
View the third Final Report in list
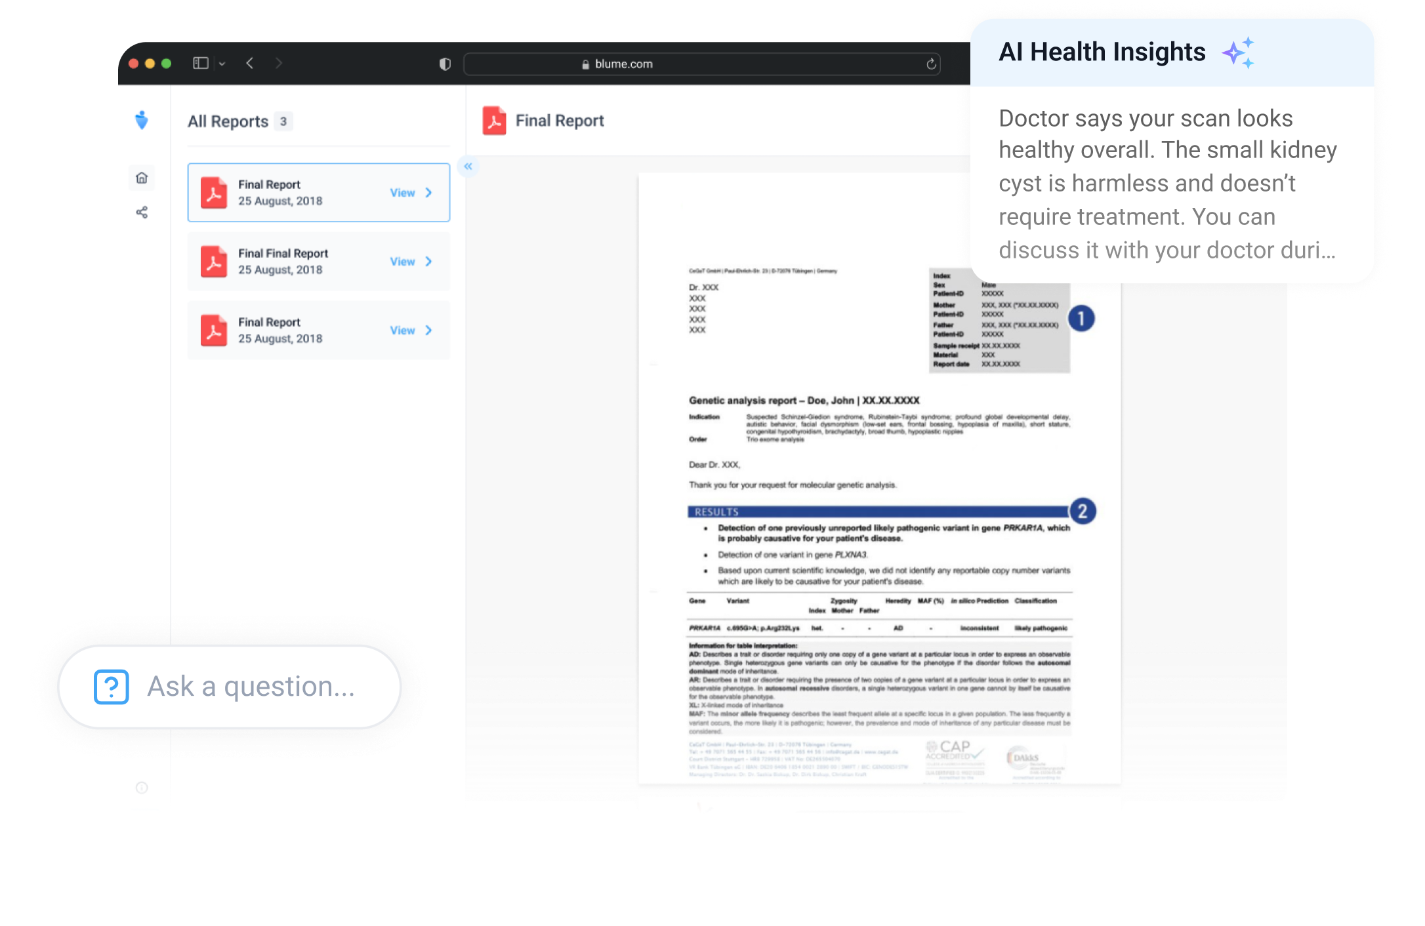pos(402,331)
